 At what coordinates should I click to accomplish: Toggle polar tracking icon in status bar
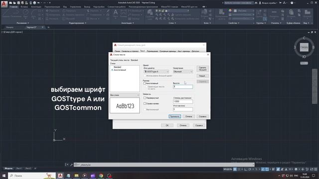[x=250, y=169]
